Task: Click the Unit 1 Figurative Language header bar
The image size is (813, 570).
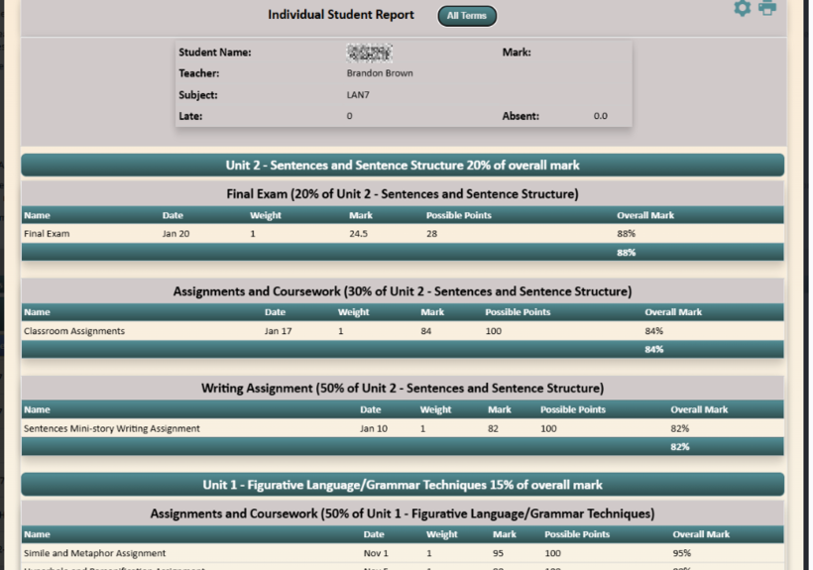Action: 403,485
